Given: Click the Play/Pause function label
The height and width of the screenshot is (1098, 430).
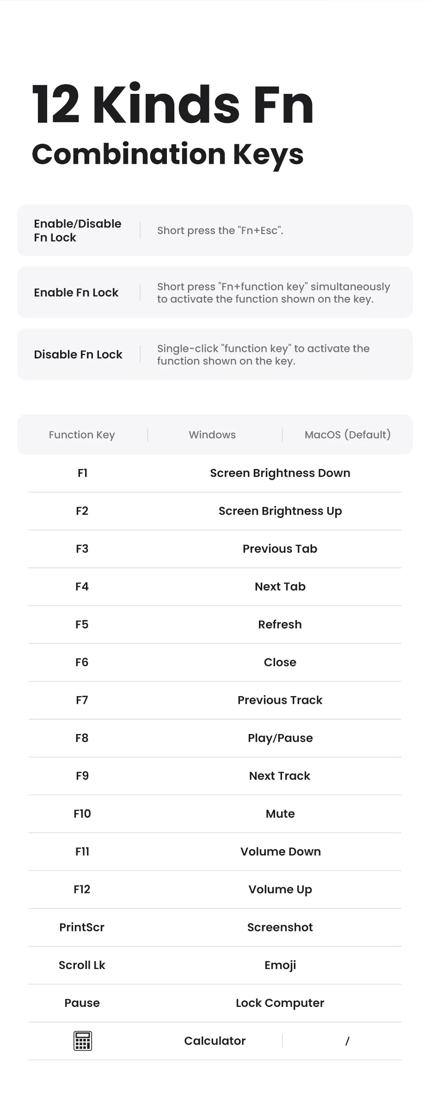Looking at the screenshot, I should click(x=280, y=738).
